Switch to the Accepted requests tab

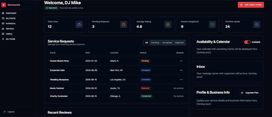[x=167, y=43]
